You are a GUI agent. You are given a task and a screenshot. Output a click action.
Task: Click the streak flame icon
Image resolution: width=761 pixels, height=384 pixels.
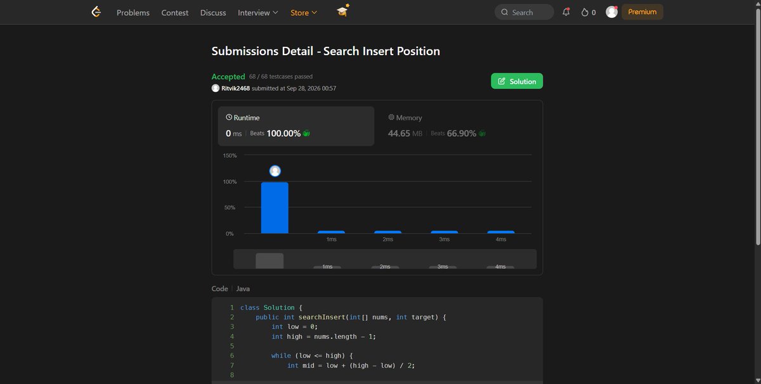585,12
